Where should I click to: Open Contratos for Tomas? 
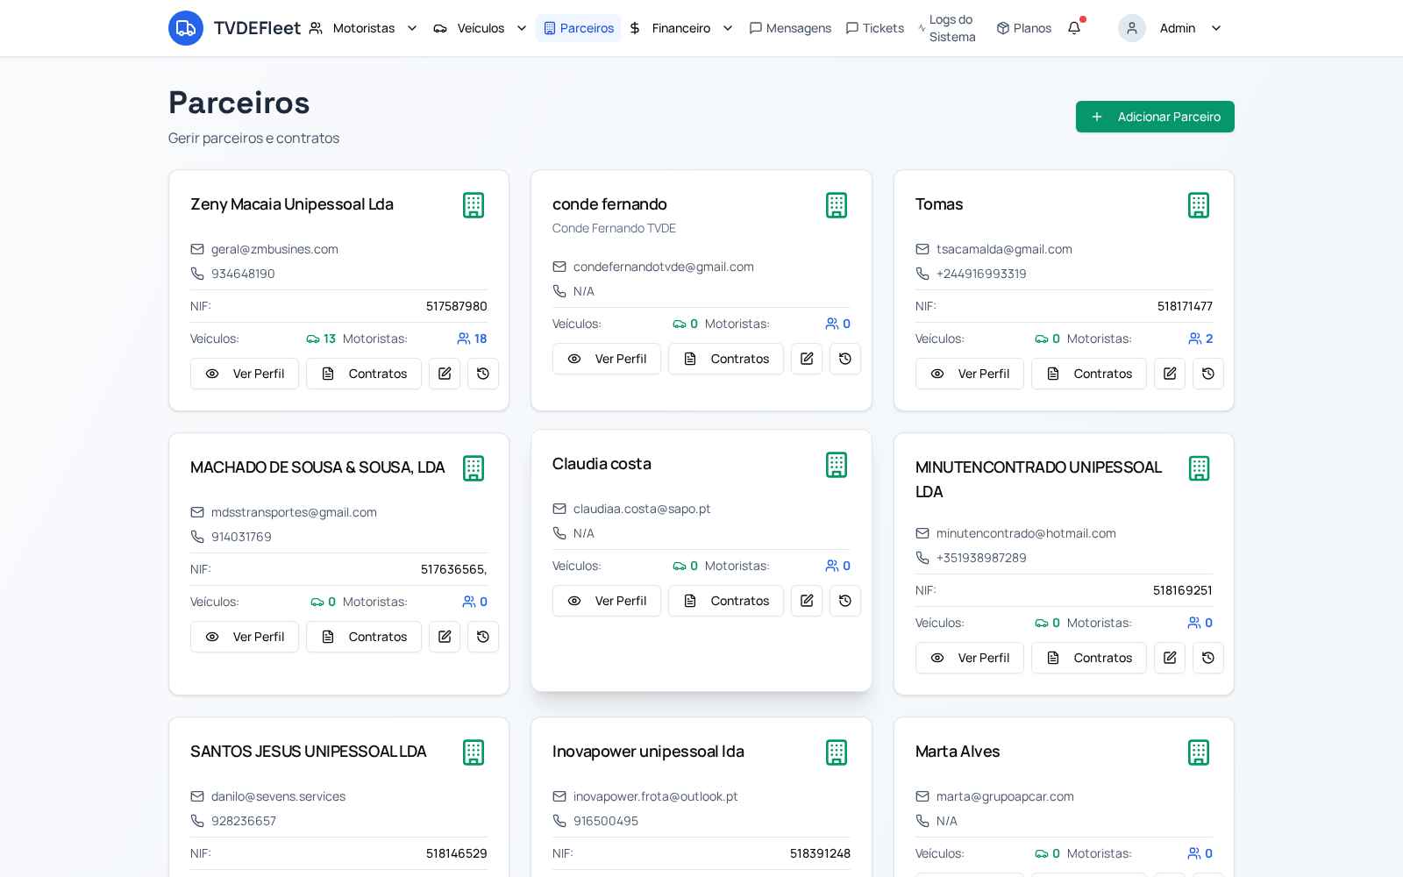1089,374
